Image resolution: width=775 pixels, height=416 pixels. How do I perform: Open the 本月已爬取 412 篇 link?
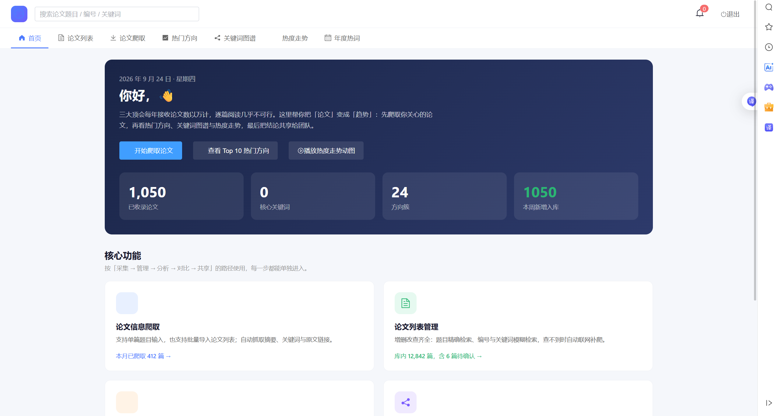pyautogui.click(x=143, y=356)
